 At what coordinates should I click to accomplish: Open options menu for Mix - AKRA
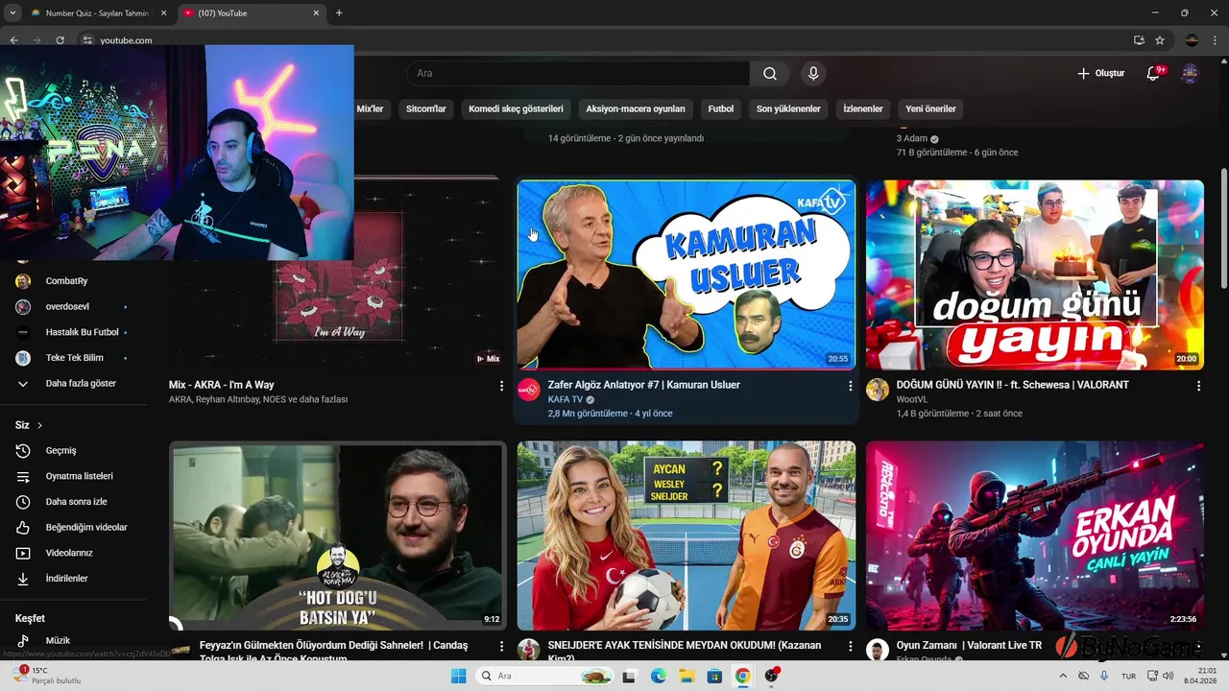(501, 386)
